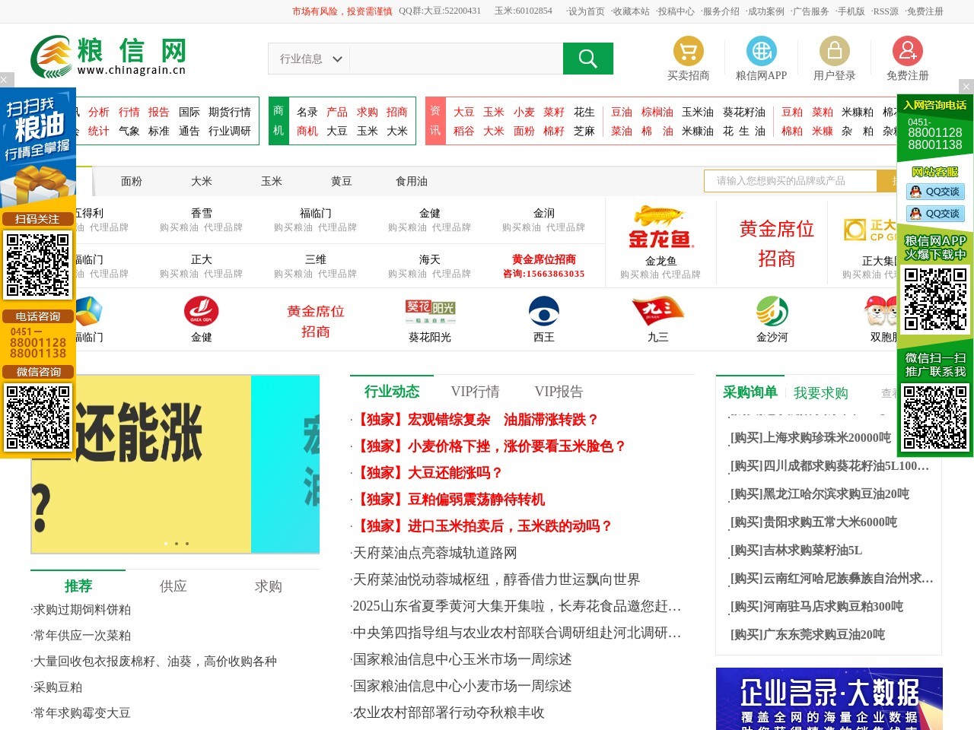Open 行业调研 in the navigation menu
This screenshot has width=974, height=730.
(x=230, y=131)
